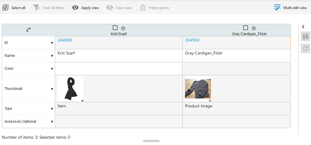Open item link 264900

(192, 40)
